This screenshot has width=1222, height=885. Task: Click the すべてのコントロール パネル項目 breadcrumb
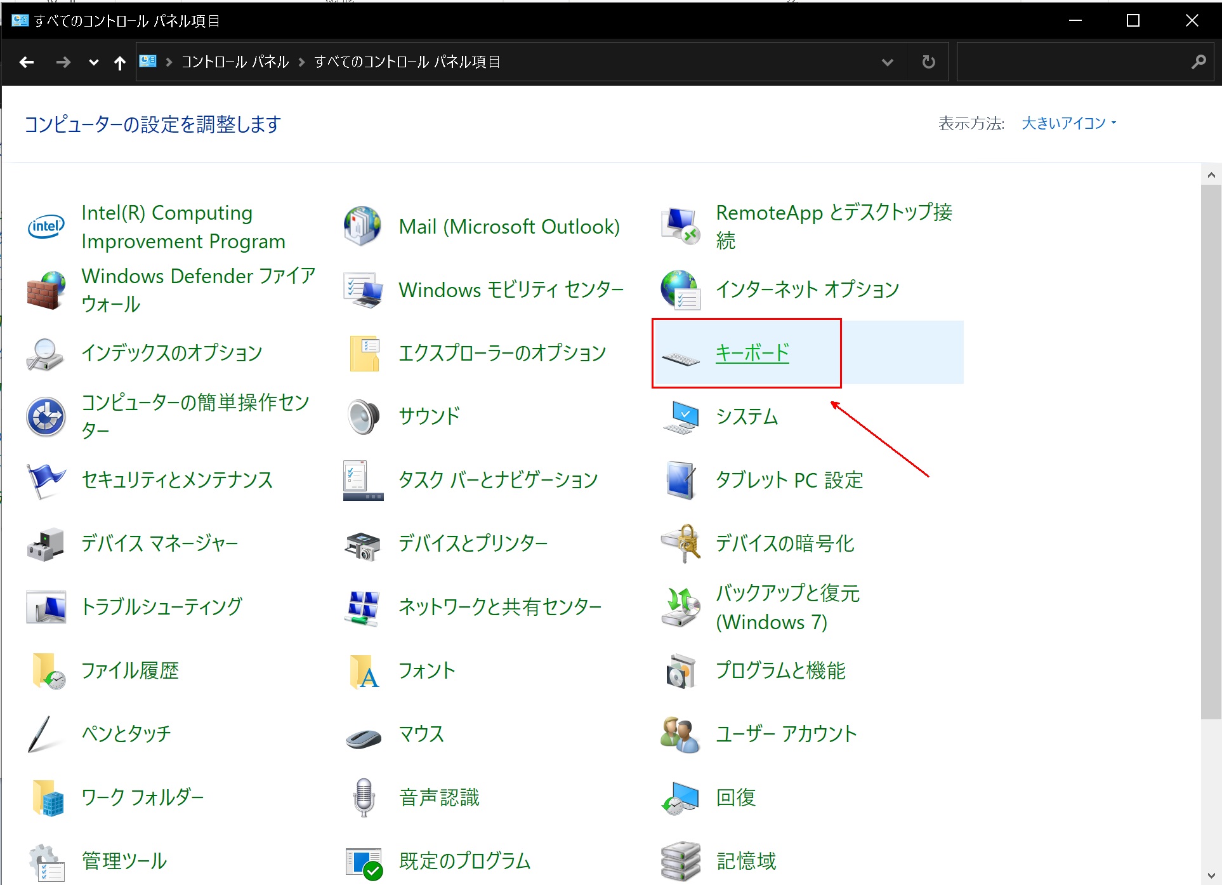[x=407, y=62]
